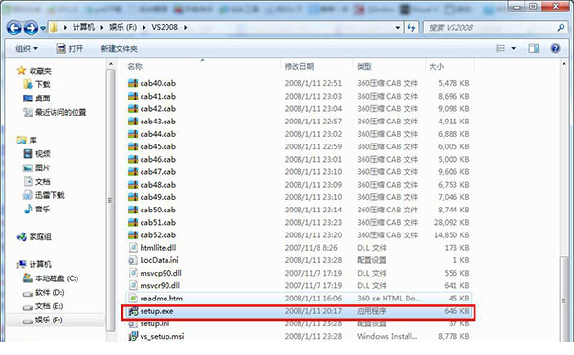Click the LocData.ini file icon
This screenshot has width=574, height=355.
(133, 260)
